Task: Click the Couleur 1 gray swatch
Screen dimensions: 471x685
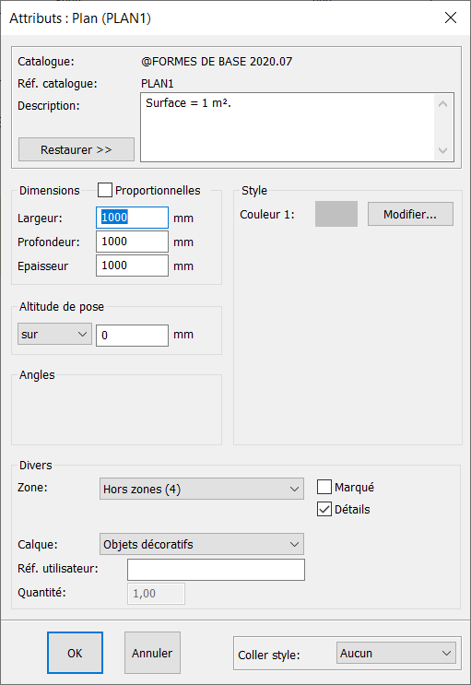Action: (336, 214)
